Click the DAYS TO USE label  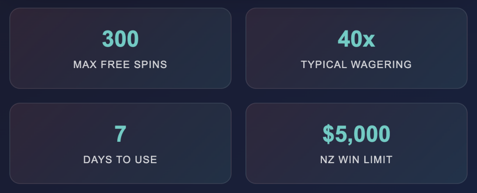tap(120, 160)
